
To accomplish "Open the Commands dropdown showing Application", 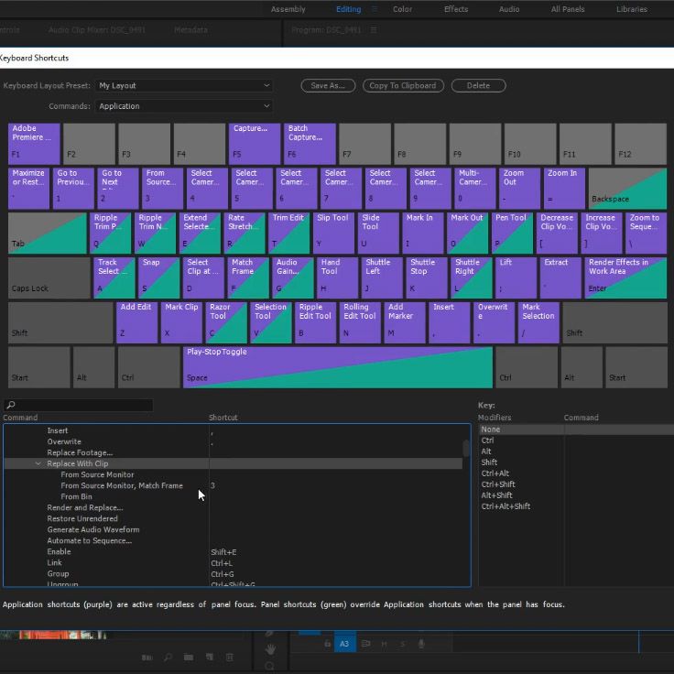I will [184, 106].
